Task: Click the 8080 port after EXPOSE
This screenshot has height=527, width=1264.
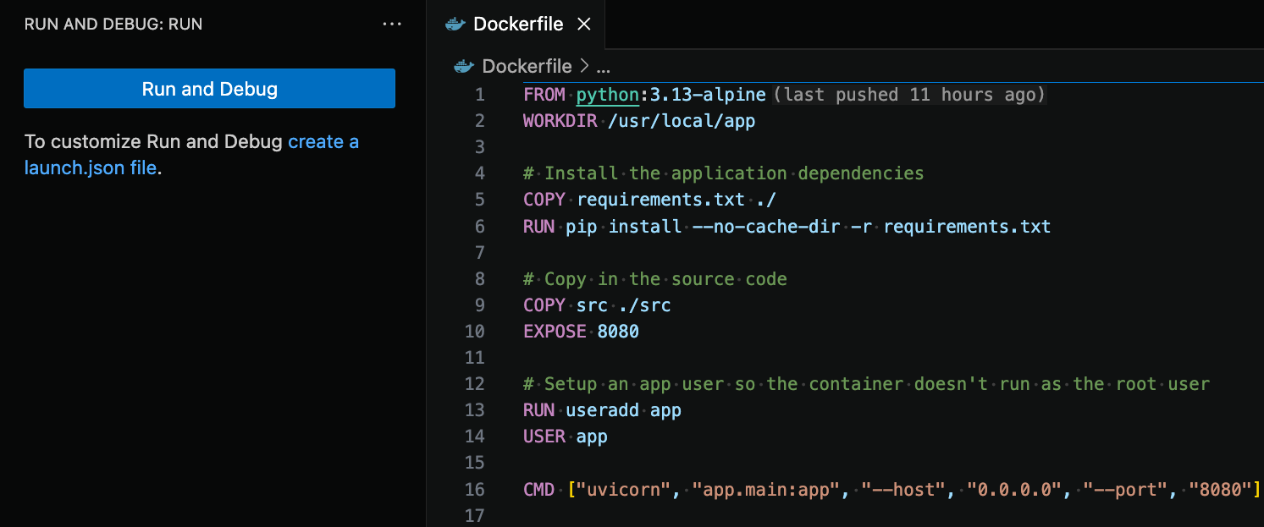Action: coord(618,332)
